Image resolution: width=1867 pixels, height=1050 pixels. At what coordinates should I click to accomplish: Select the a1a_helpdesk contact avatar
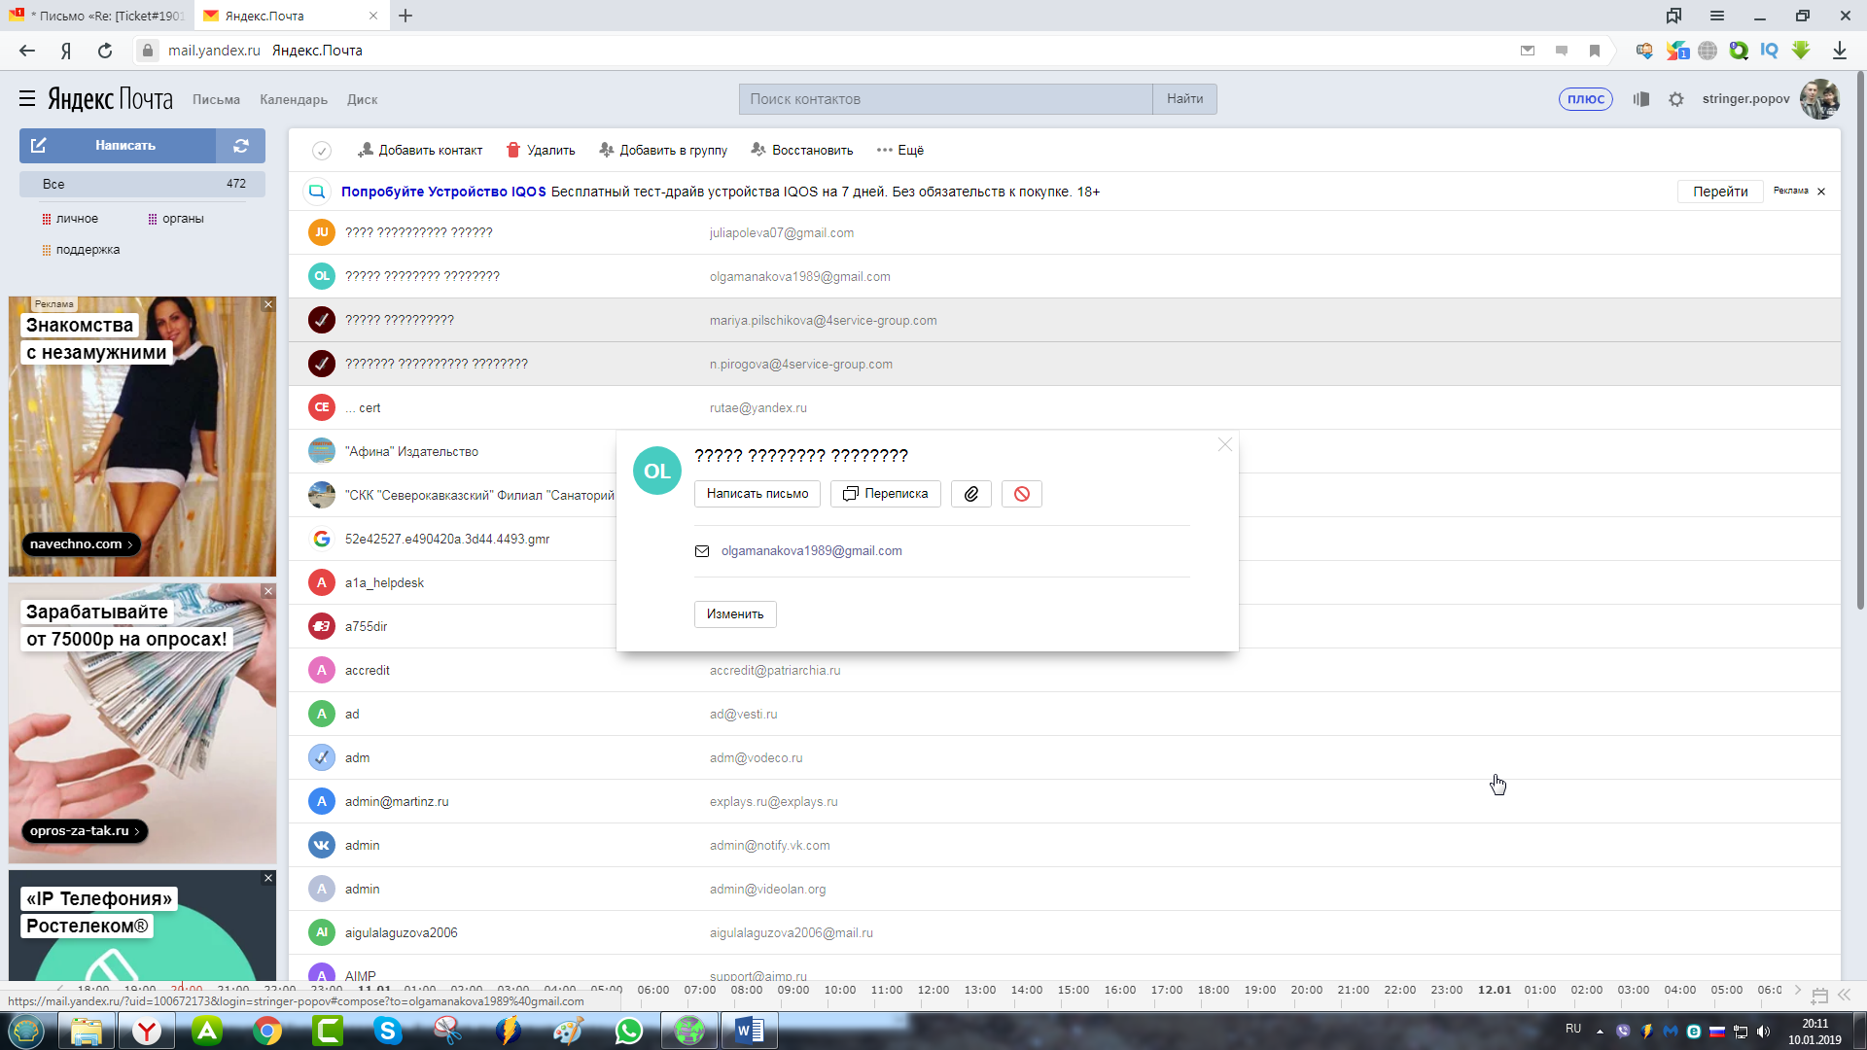pos(322,582)
